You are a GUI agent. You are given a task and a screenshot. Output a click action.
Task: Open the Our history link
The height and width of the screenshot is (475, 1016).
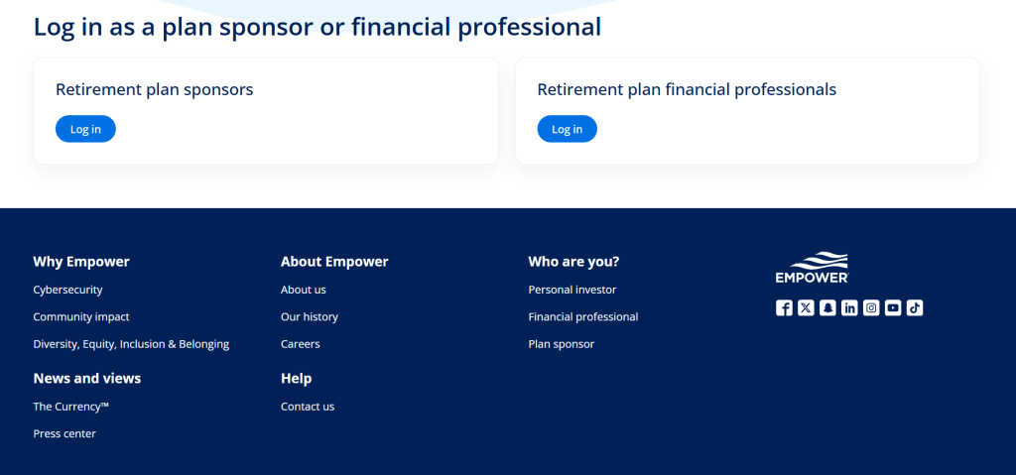[x=310, y=317]
